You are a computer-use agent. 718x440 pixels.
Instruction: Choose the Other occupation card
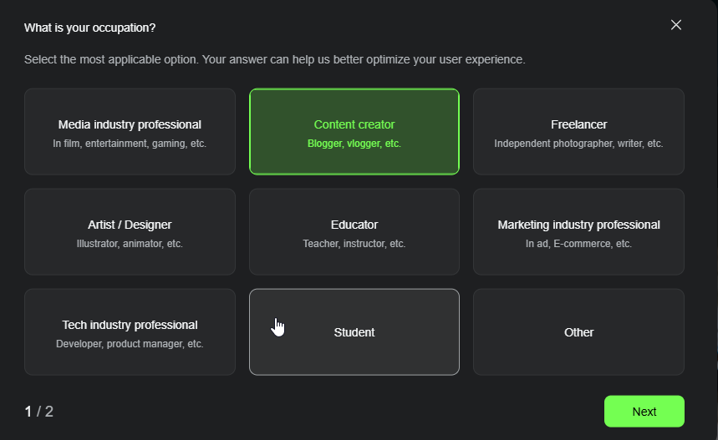(578, 332)
